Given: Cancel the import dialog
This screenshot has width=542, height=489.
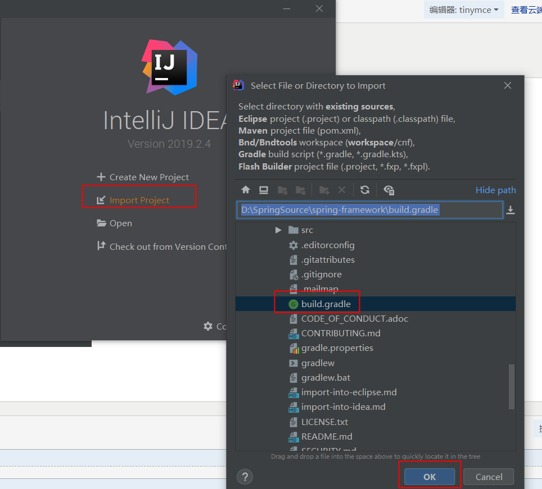Looking at the screenshot, I should coord(489,477).
